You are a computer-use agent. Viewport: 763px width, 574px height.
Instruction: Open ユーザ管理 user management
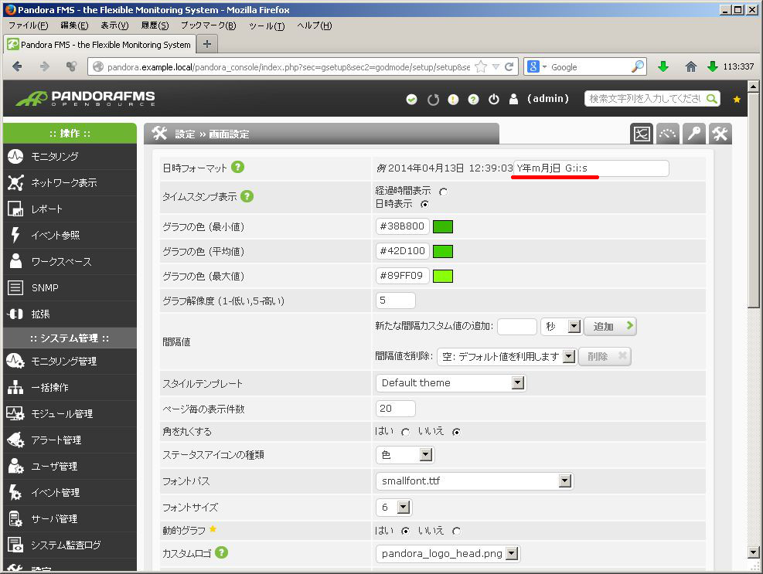tap(70, 467)
